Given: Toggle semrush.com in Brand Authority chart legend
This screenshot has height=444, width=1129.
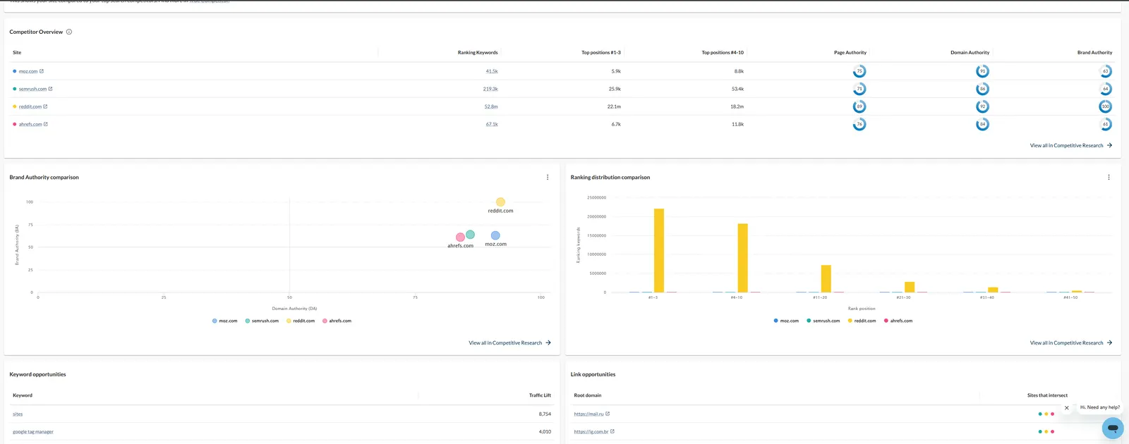Looking at the screenshot, I should click(262, 321).
